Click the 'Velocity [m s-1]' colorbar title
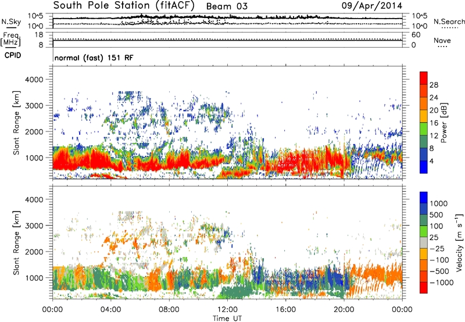This screenshot has height=322, width=465. pos(459,242)
